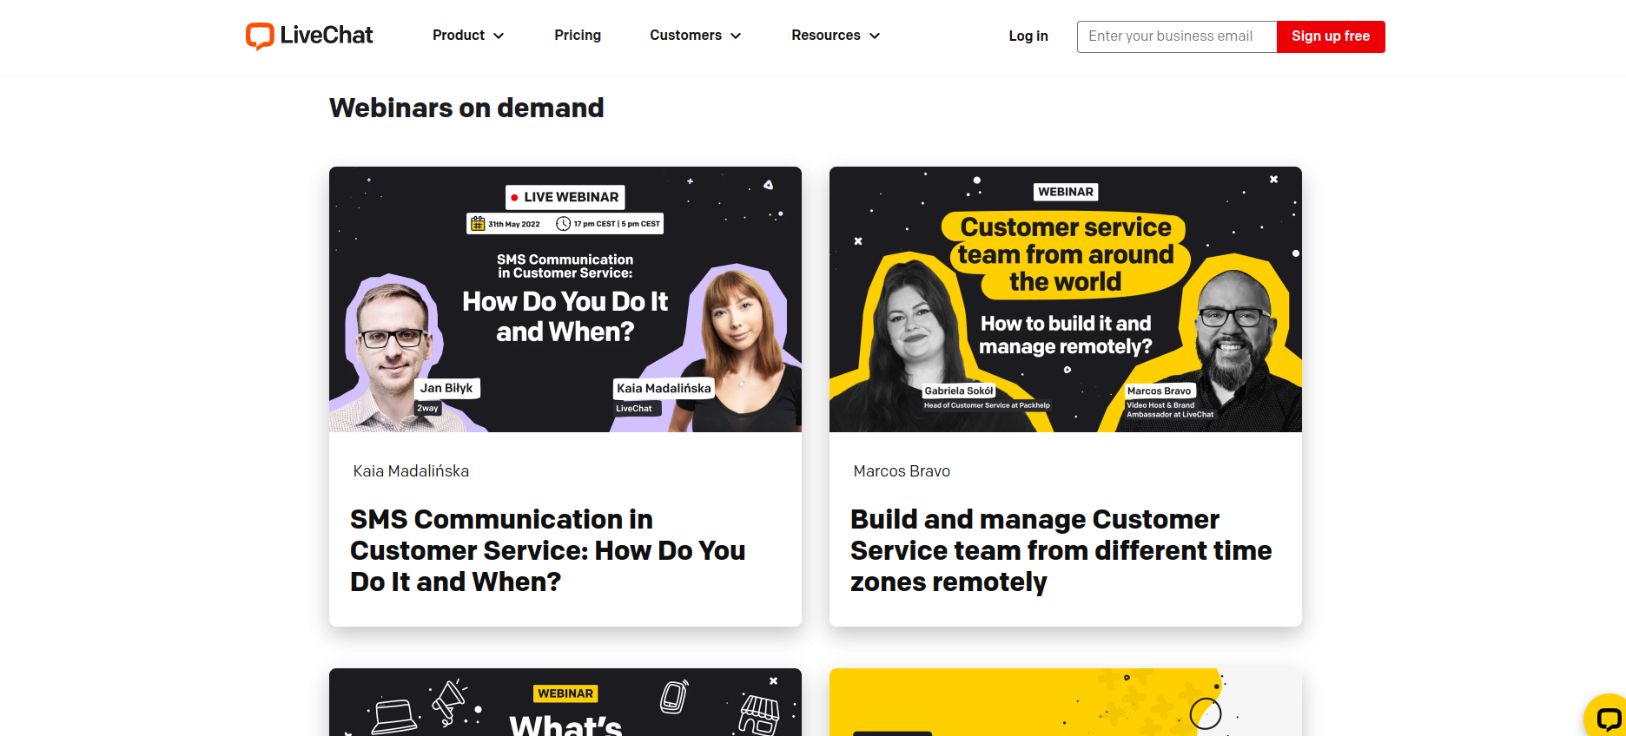Expand the Resources dropdown menu

tap(836, 36)
